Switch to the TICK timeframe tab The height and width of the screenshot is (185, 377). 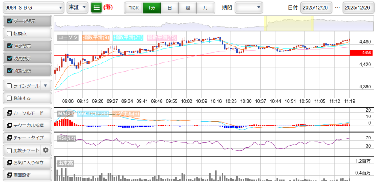134,8
